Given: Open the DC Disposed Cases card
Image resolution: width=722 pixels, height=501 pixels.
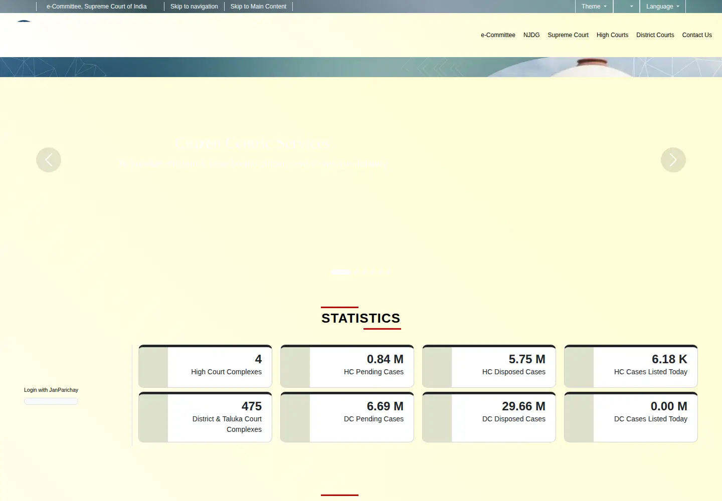Looking at the screenshot, I should tap(489, 417).
